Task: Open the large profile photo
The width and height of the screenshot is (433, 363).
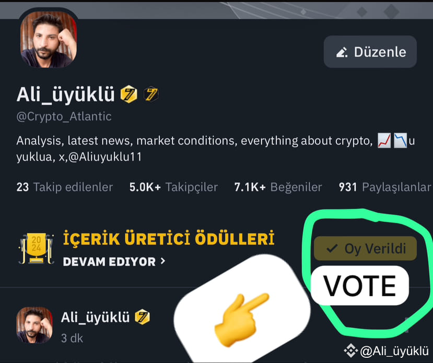Action: (49, 40)
